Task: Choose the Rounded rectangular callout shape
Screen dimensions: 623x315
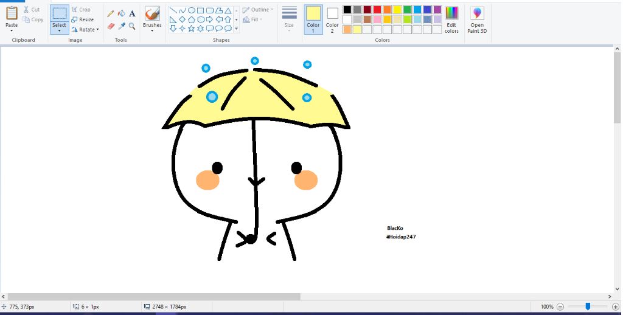Action: (x=210, y=29)
